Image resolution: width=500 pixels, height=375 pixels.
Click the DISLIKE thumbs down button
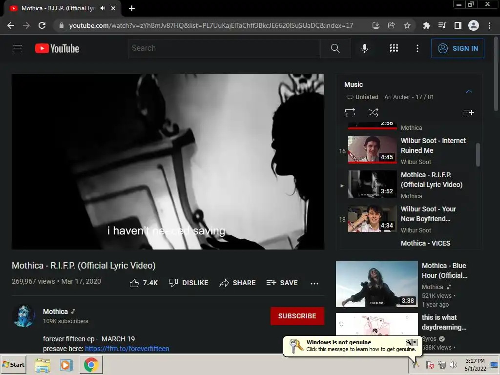(x=188, y=283)
